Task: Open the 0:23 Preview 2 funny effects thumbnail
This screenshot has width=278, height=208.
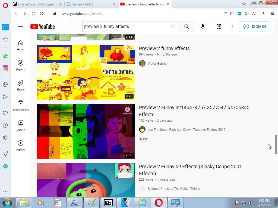Action: click(86, 72)
